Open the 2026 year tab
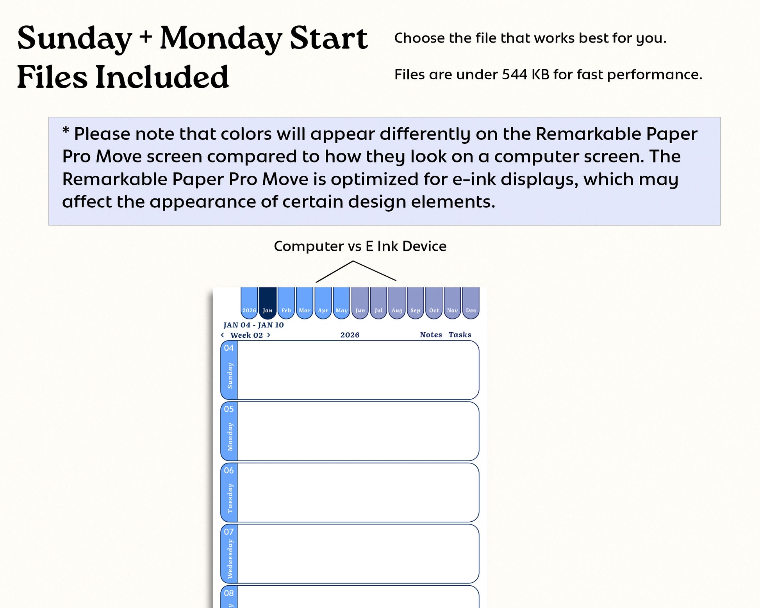 click(249, 303)
